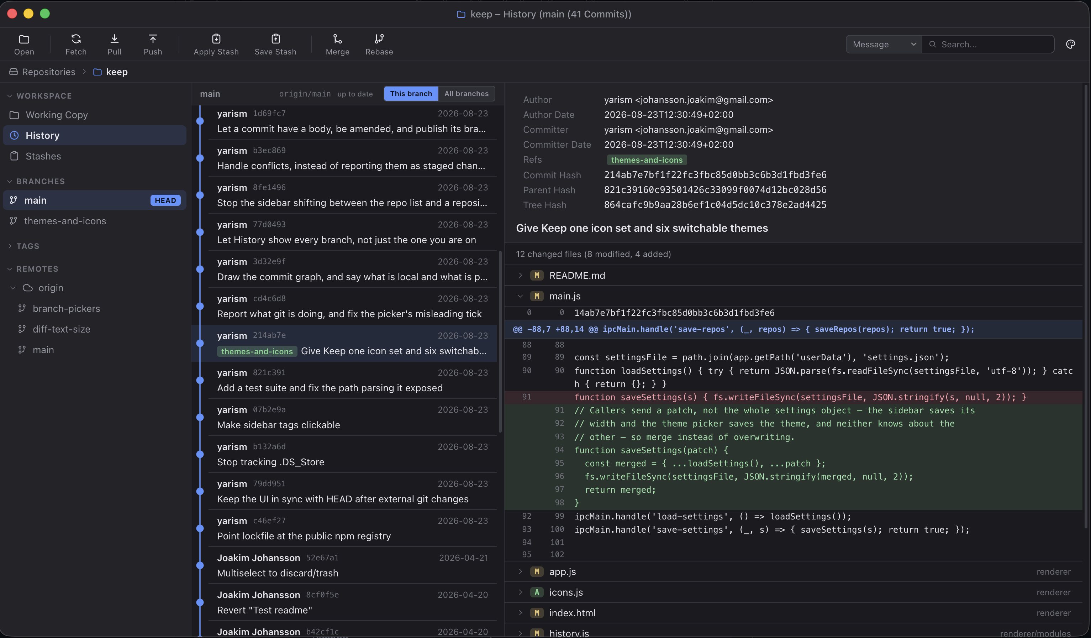Start a merge with the Merge icon
Image resolution: width=1091 pixels, height=638 pixels.
[337, 39]
